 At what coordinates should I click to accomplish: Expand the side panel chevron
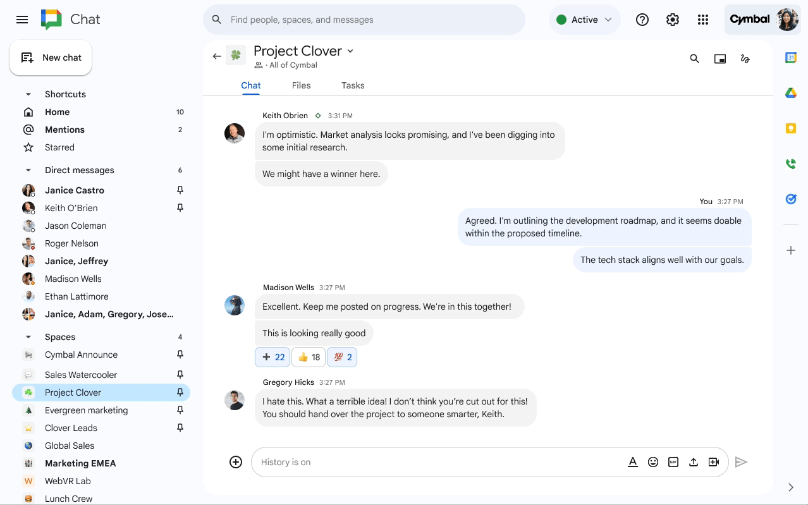click(790, 487)
